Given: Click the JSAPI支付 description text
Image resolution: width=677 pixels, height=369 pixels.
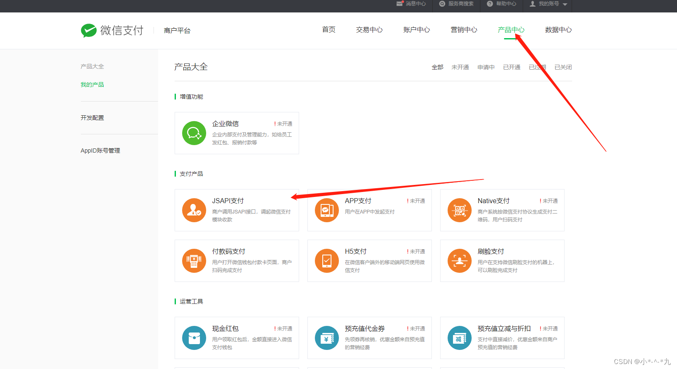Looking at the screenshot, I should [251, 216].
